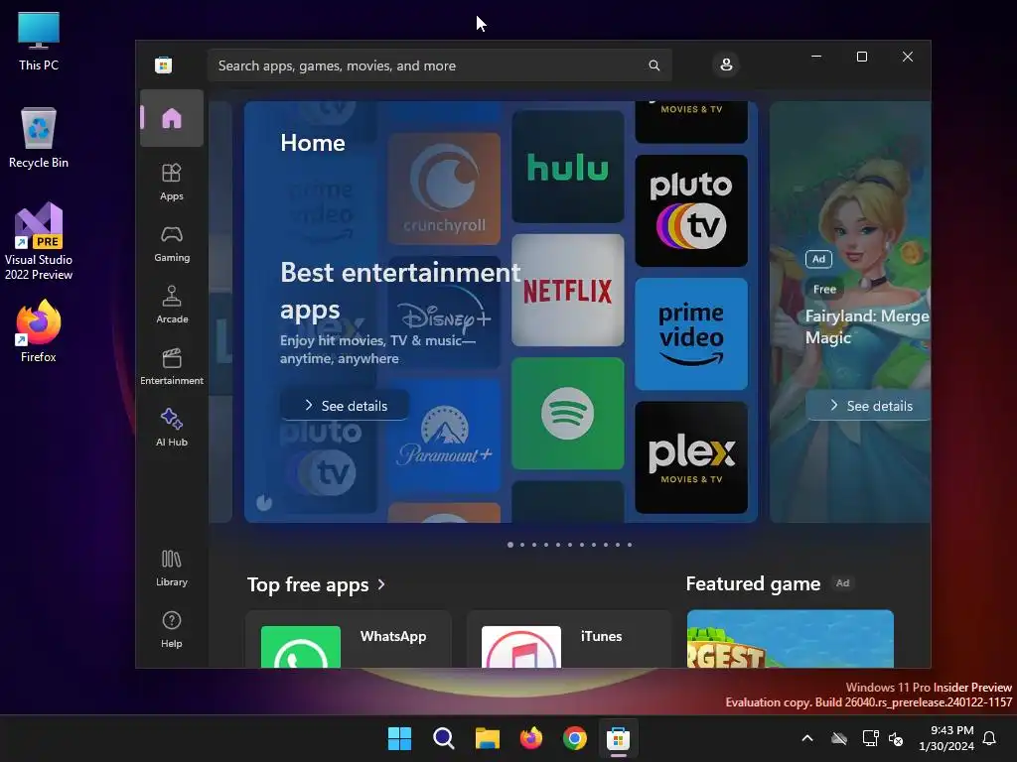The height and width of the screenshot is (762, 1017).
Task: Open the Apps section in sidebar
Action: [x=172, y=183]
